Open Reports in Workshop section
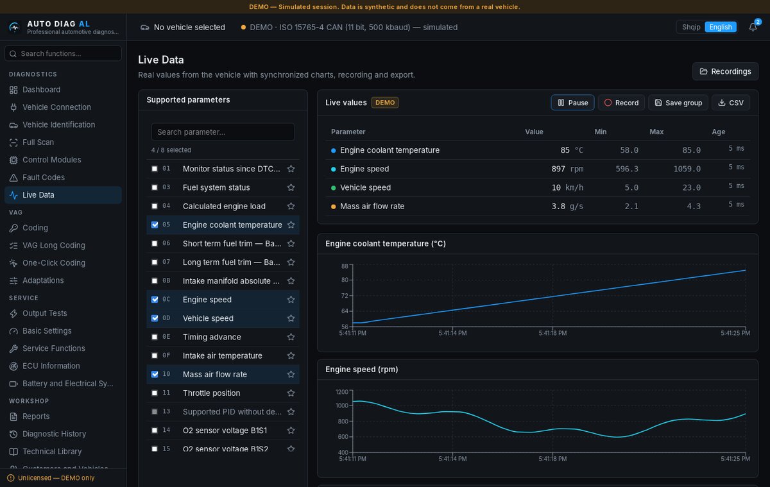770x487 pixels. click(x=63, y=416)
